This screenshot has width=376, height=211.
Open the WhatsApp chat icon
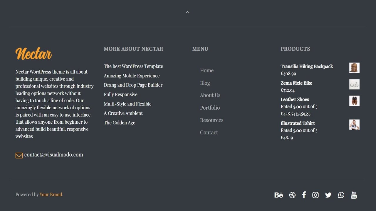(x=341, y=195)
